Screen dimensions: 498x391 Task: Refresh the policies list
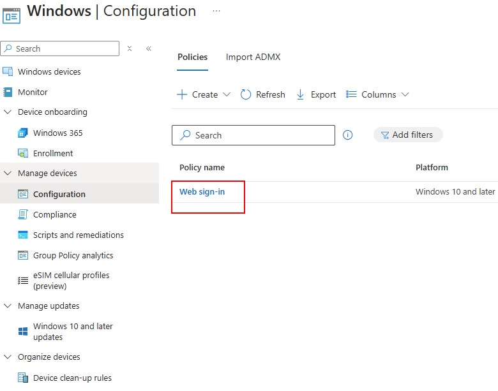point(262,94)
